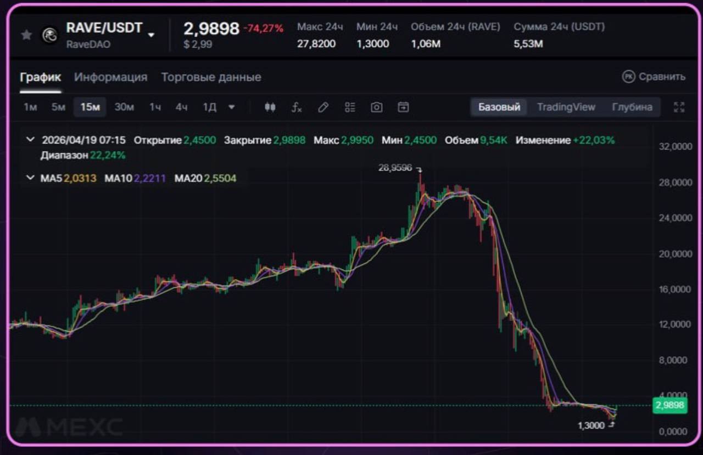
Task: Click the 32,0000 price axis label
Action: [x=674, y=147]
